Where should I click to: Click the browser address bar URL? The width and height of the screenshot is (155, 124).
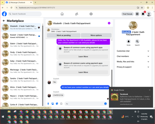click(37, 8)
